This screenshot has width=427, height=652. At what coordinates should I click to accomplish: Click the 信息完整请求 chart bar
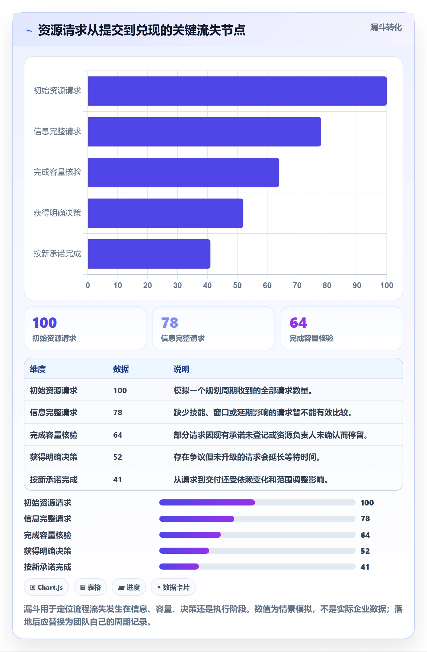204,132
